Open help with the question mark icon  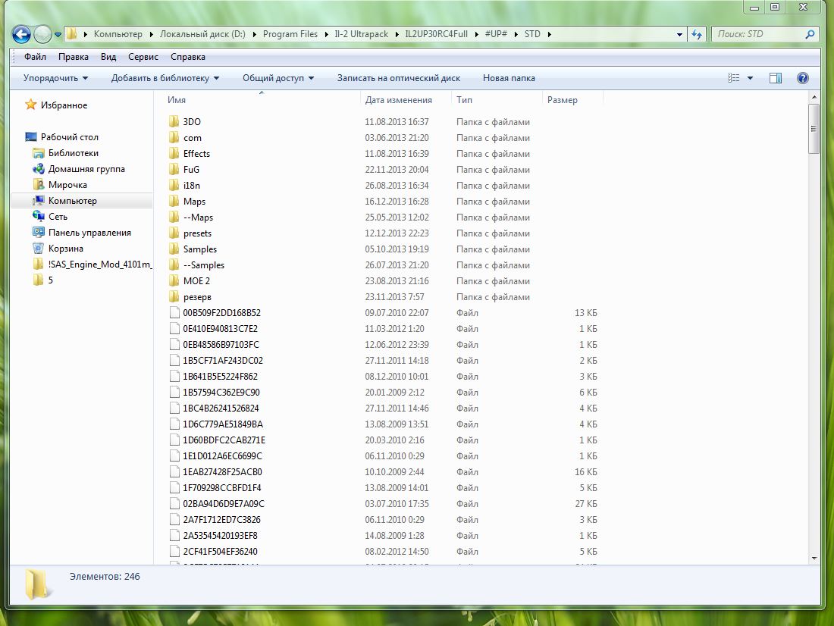803,78
